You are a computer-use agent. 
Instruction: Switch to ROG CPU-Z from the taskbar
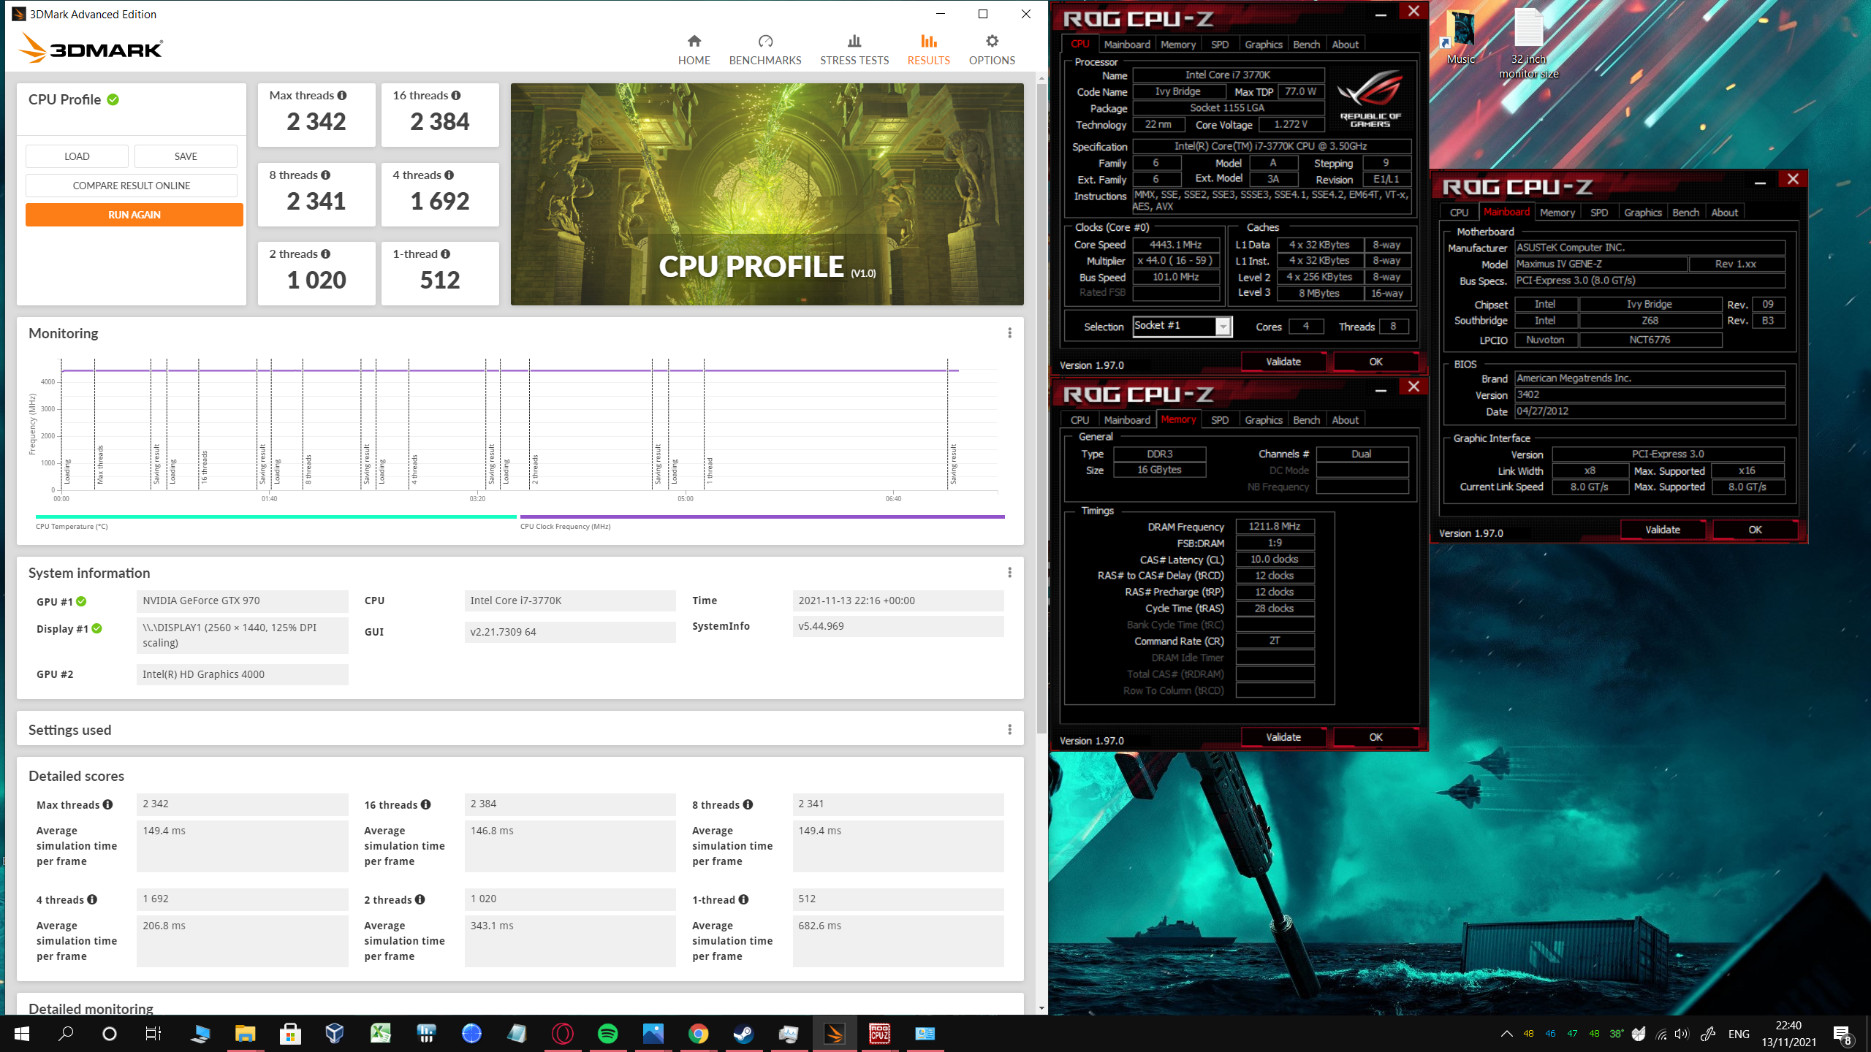880,1033
